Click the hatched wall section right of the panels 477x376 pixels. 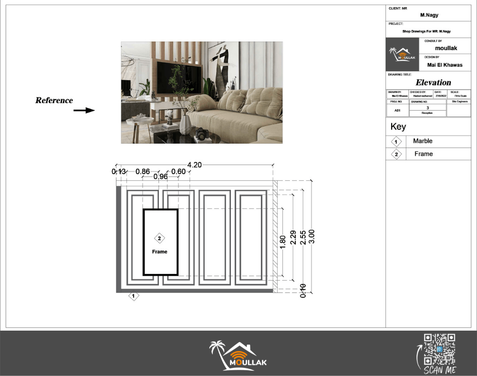(275, 236)
